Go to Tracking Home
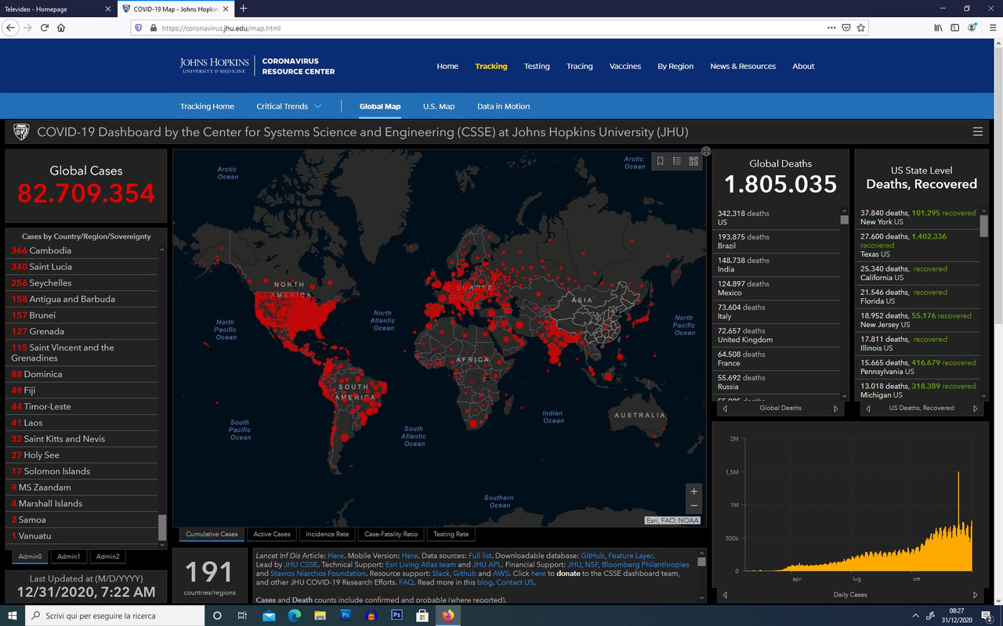1003x626 pixels. click(207, 106)
